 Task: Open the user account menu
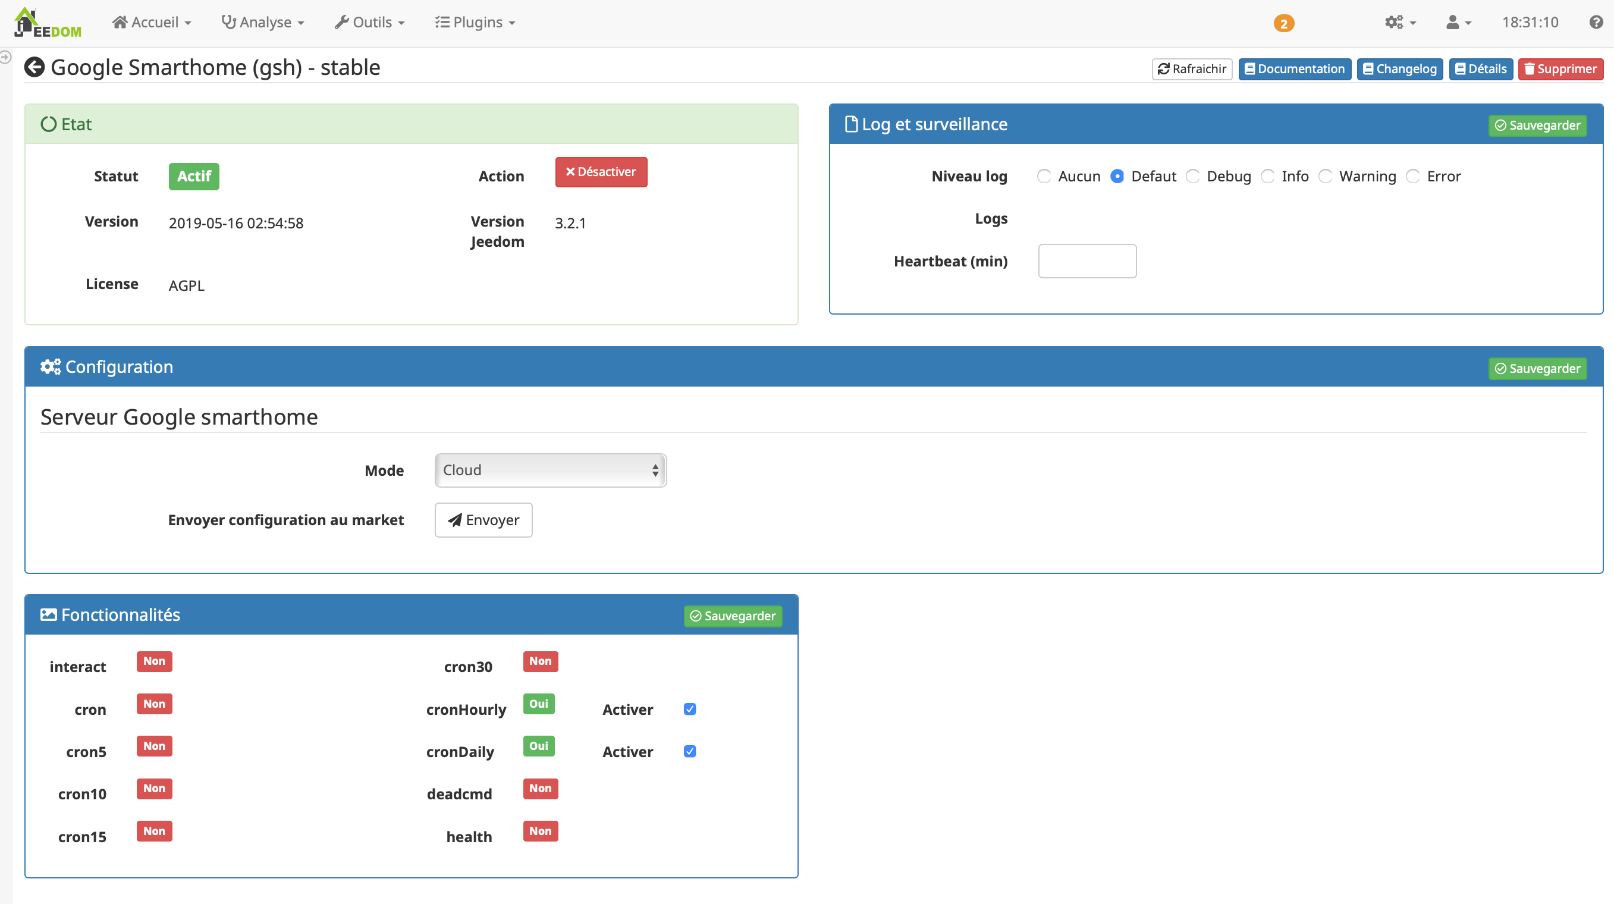(1459, 23)
